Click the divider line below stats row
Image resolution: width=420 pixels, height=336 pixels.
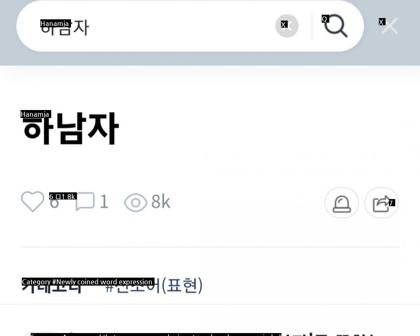click(x=210, y=247)
